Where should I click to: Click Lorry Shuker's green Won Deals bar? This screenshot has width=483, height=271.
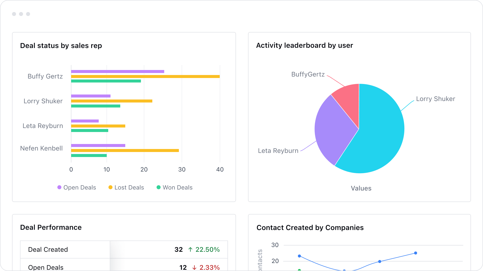96,106
